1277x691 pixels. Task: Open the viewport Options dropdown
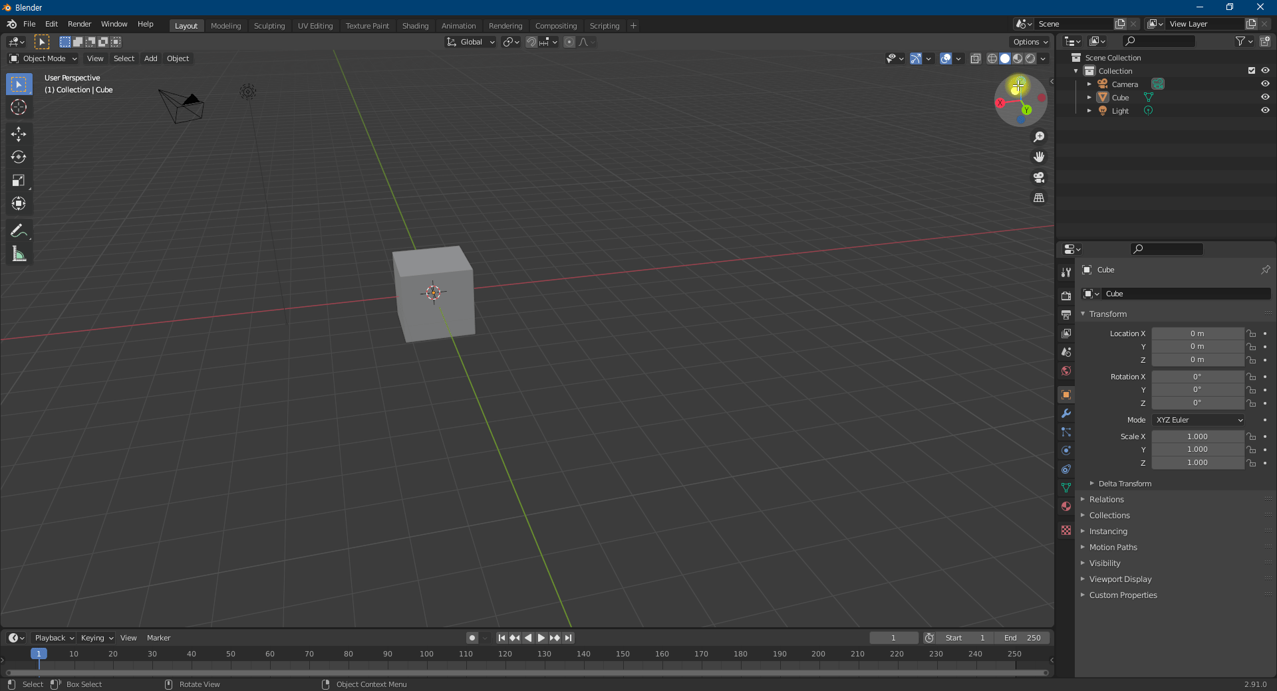(1030, 42)
